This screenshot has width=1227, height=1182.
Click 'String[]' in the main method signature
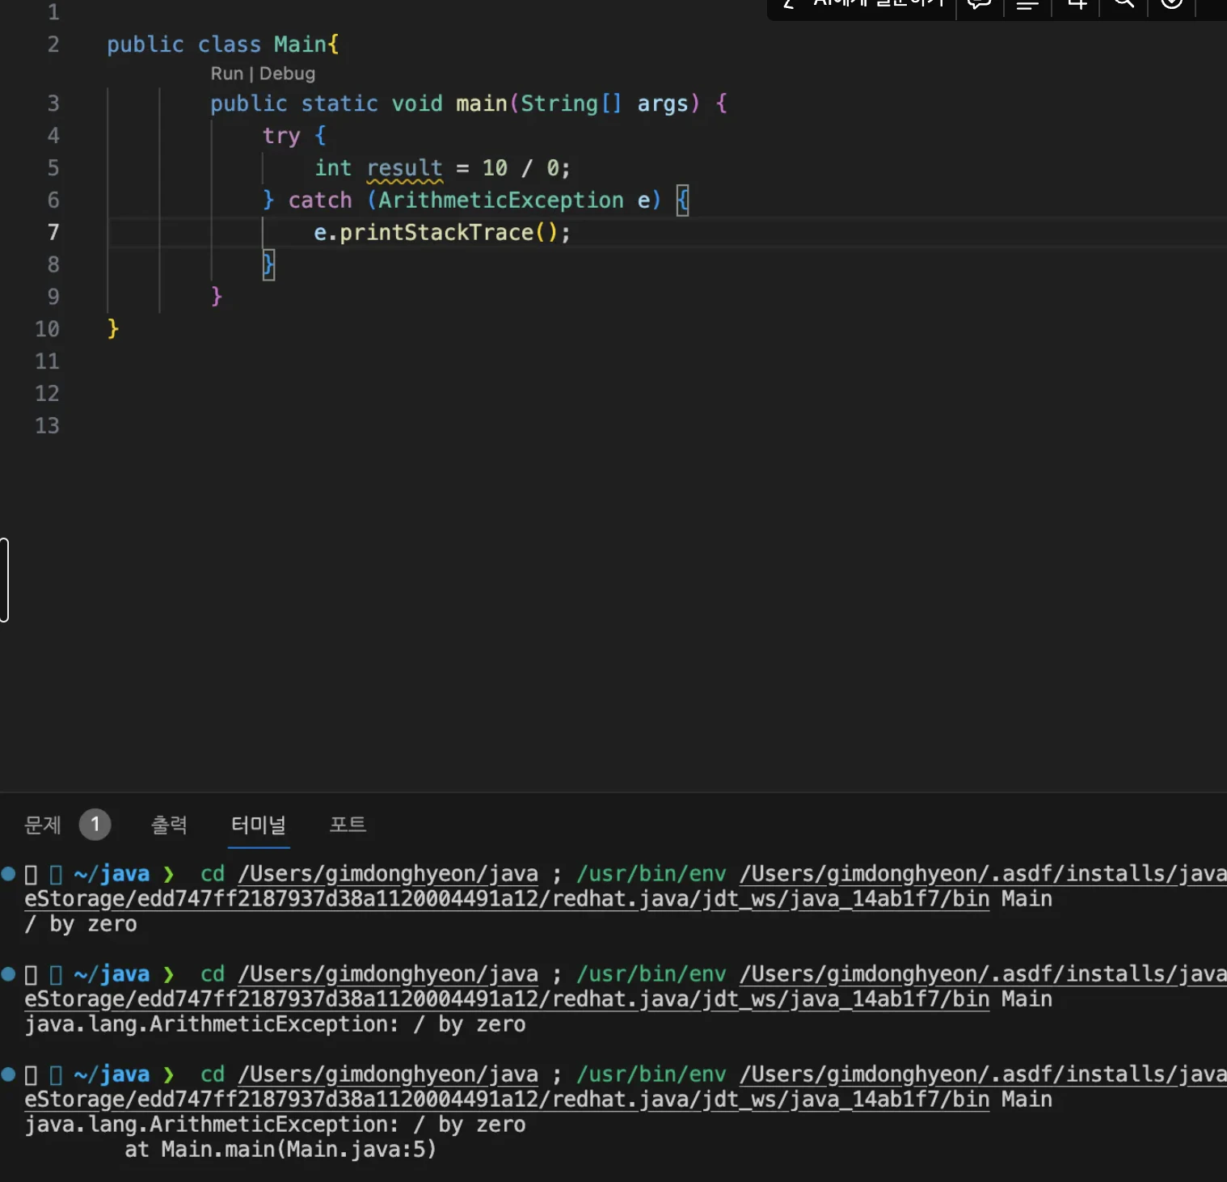571,103
